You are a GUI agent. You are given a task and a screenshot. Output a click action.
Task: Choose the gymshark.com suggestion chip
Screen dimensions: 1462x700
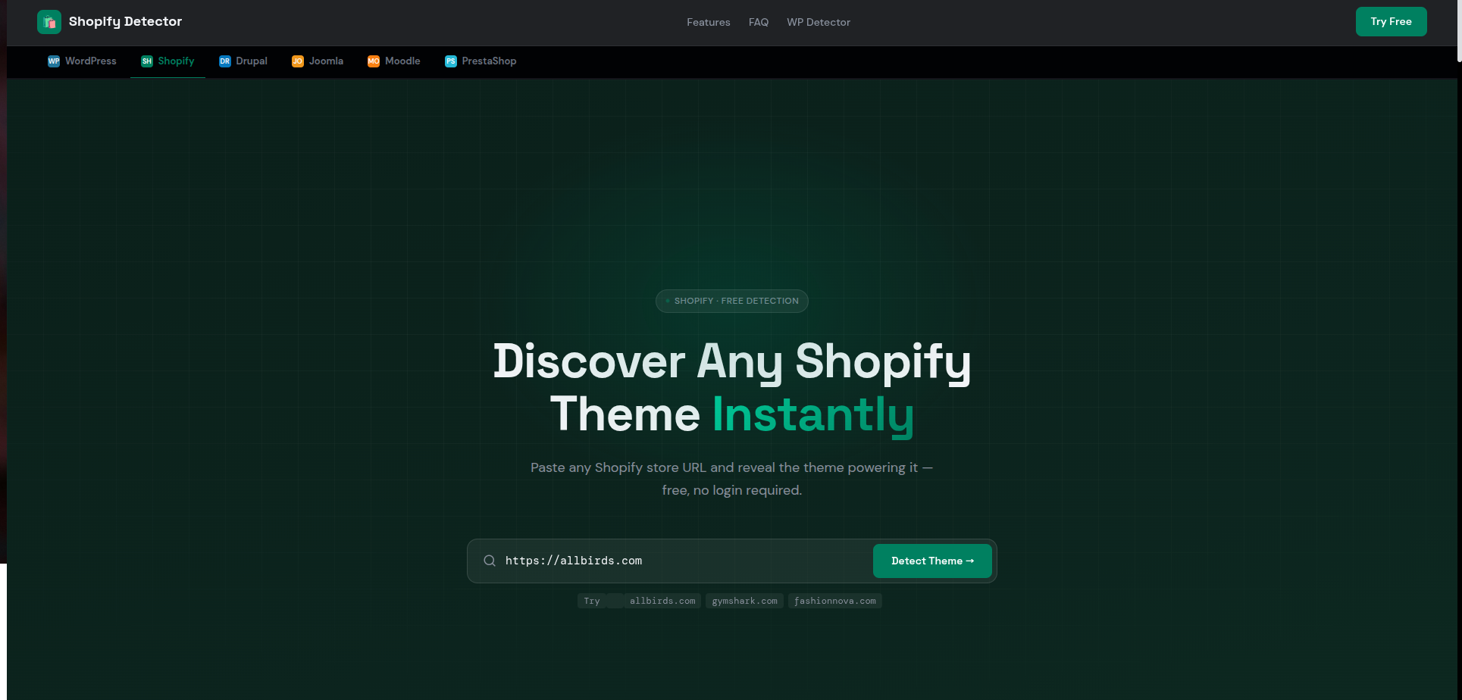(745, 601)
